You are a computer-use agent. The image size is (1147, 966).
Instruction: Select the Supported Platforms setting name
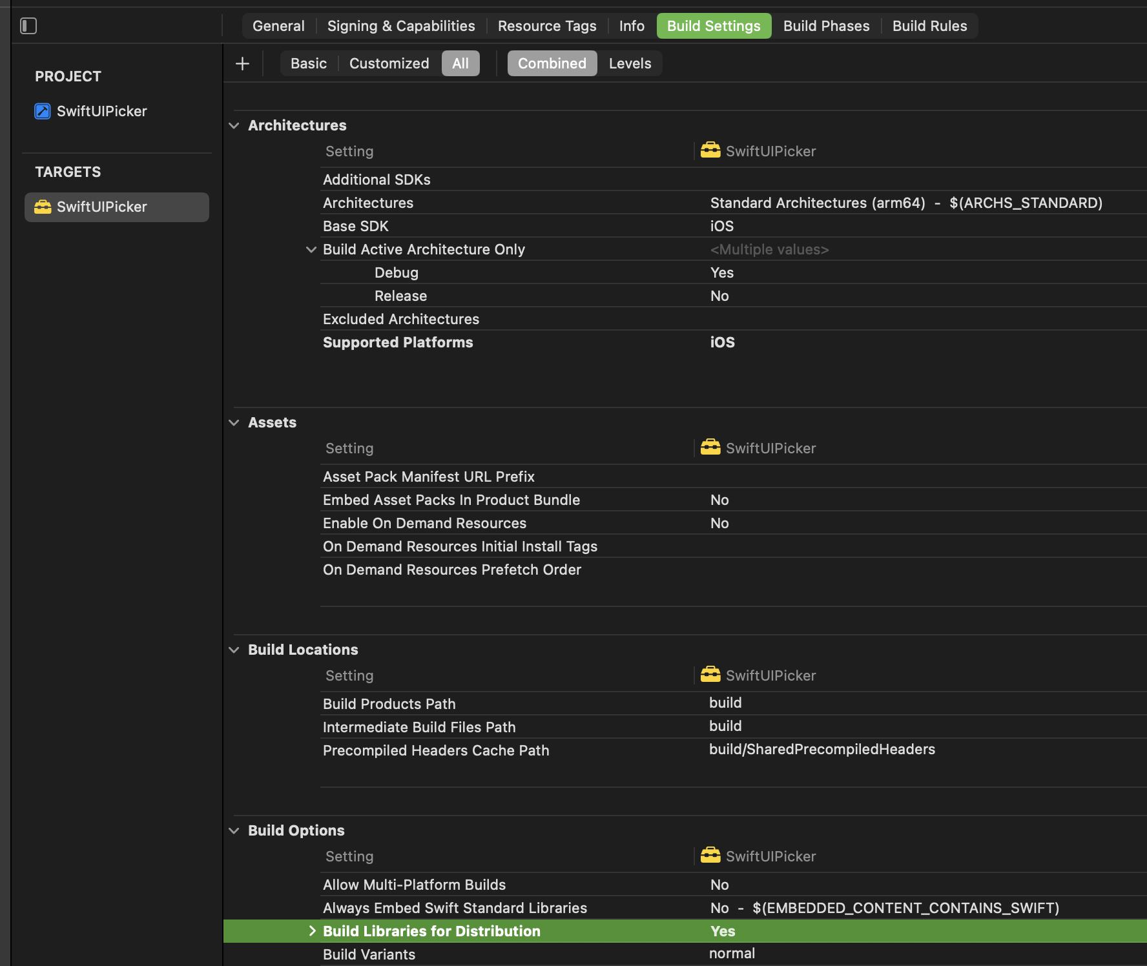pyautogui.click(x=398, y=342)
